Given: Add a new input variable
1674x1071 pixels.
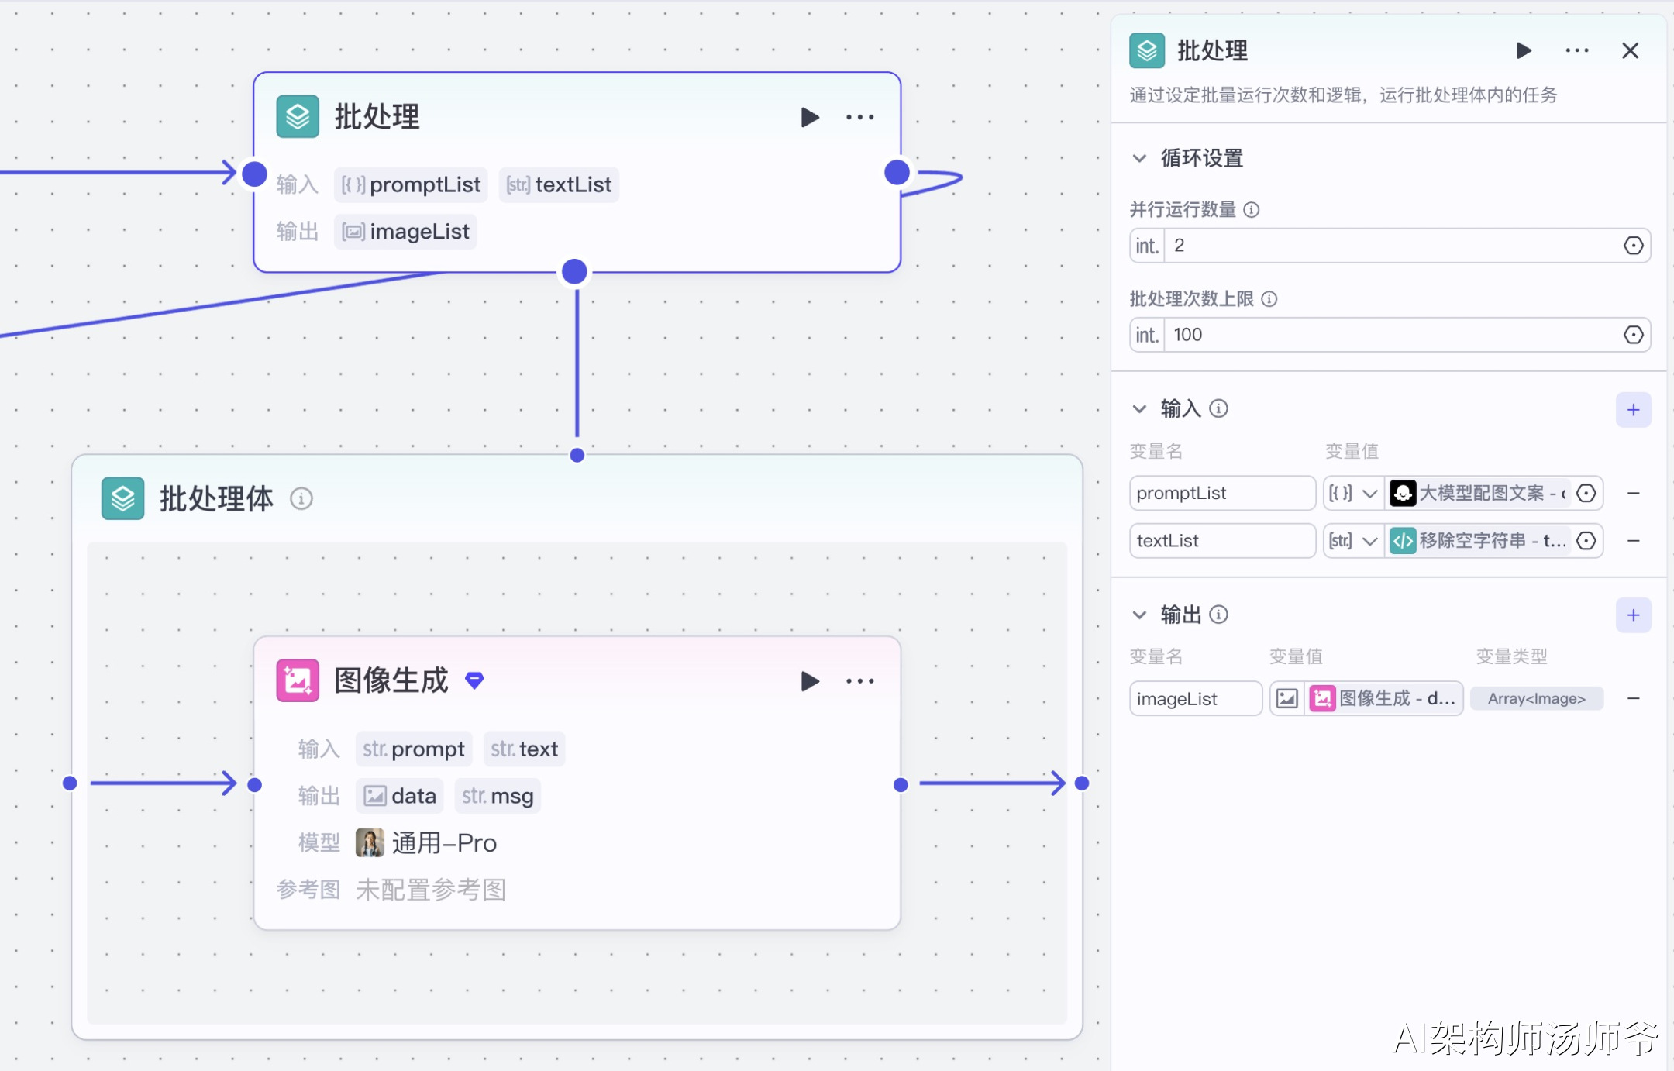Looking at the screenshot, I should click(1633, 409).
